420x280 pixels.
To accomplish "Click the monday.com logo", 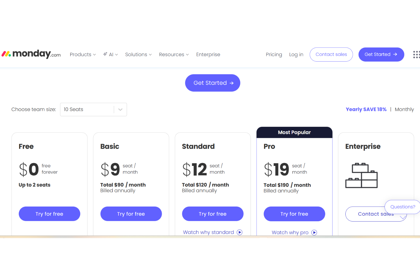I will (x=31, y=54).
